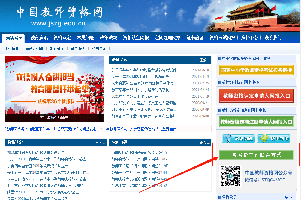Open 定期注册网报 navigation item
This screenshot has width=301, height=200.
point(167,37)
